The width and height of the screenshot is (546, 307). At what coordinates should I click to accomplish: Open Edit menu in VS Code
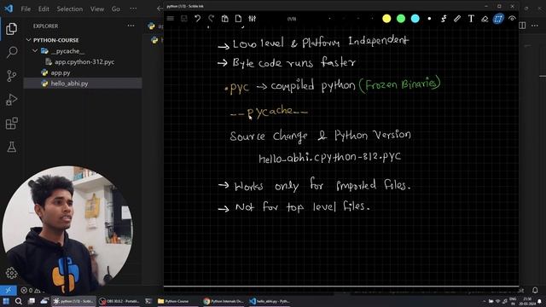(44, 9)
